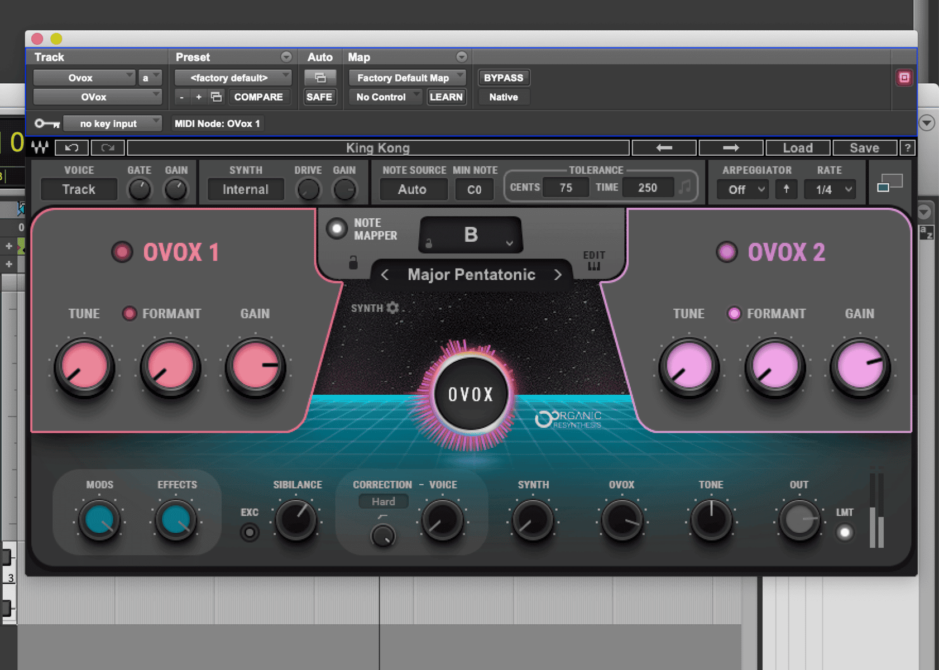Redo change in OVox toolbar
Viewport: 939px width, 670px height.
click(x=108, y=147)
